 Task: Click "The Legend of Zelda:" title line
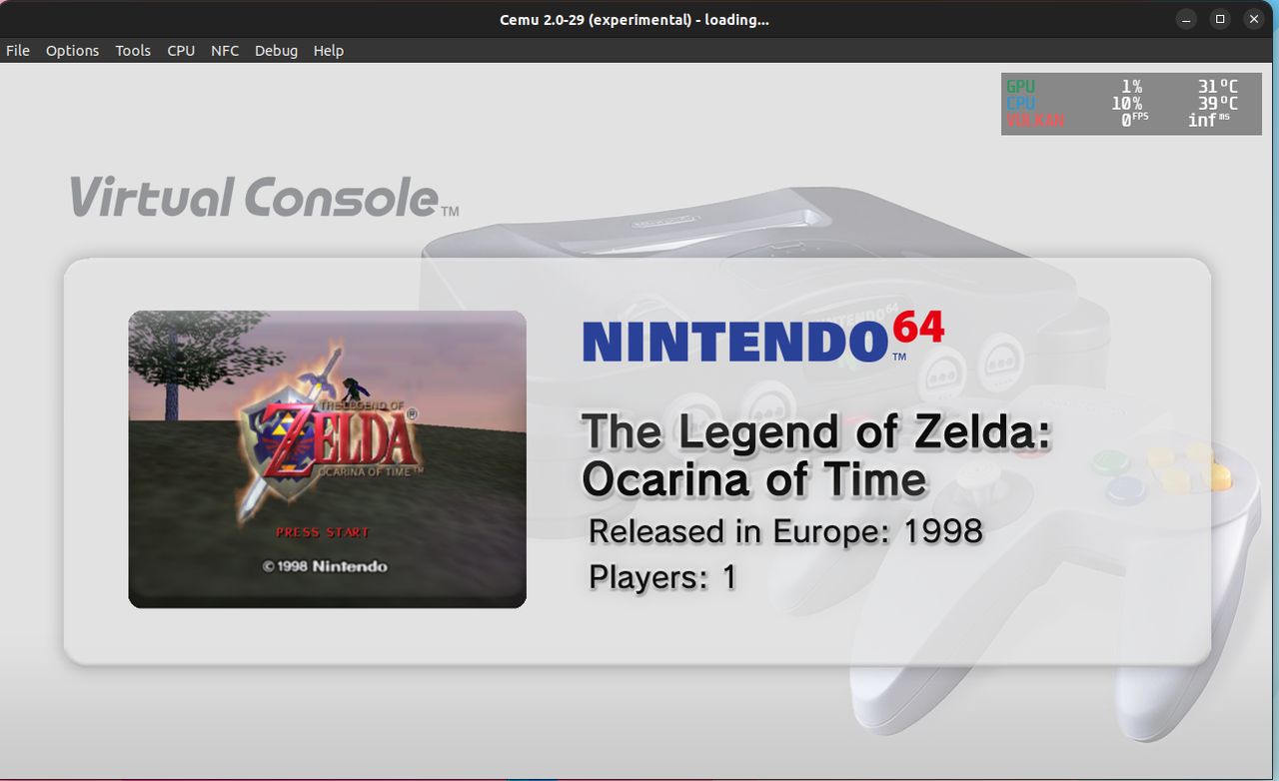817,432
